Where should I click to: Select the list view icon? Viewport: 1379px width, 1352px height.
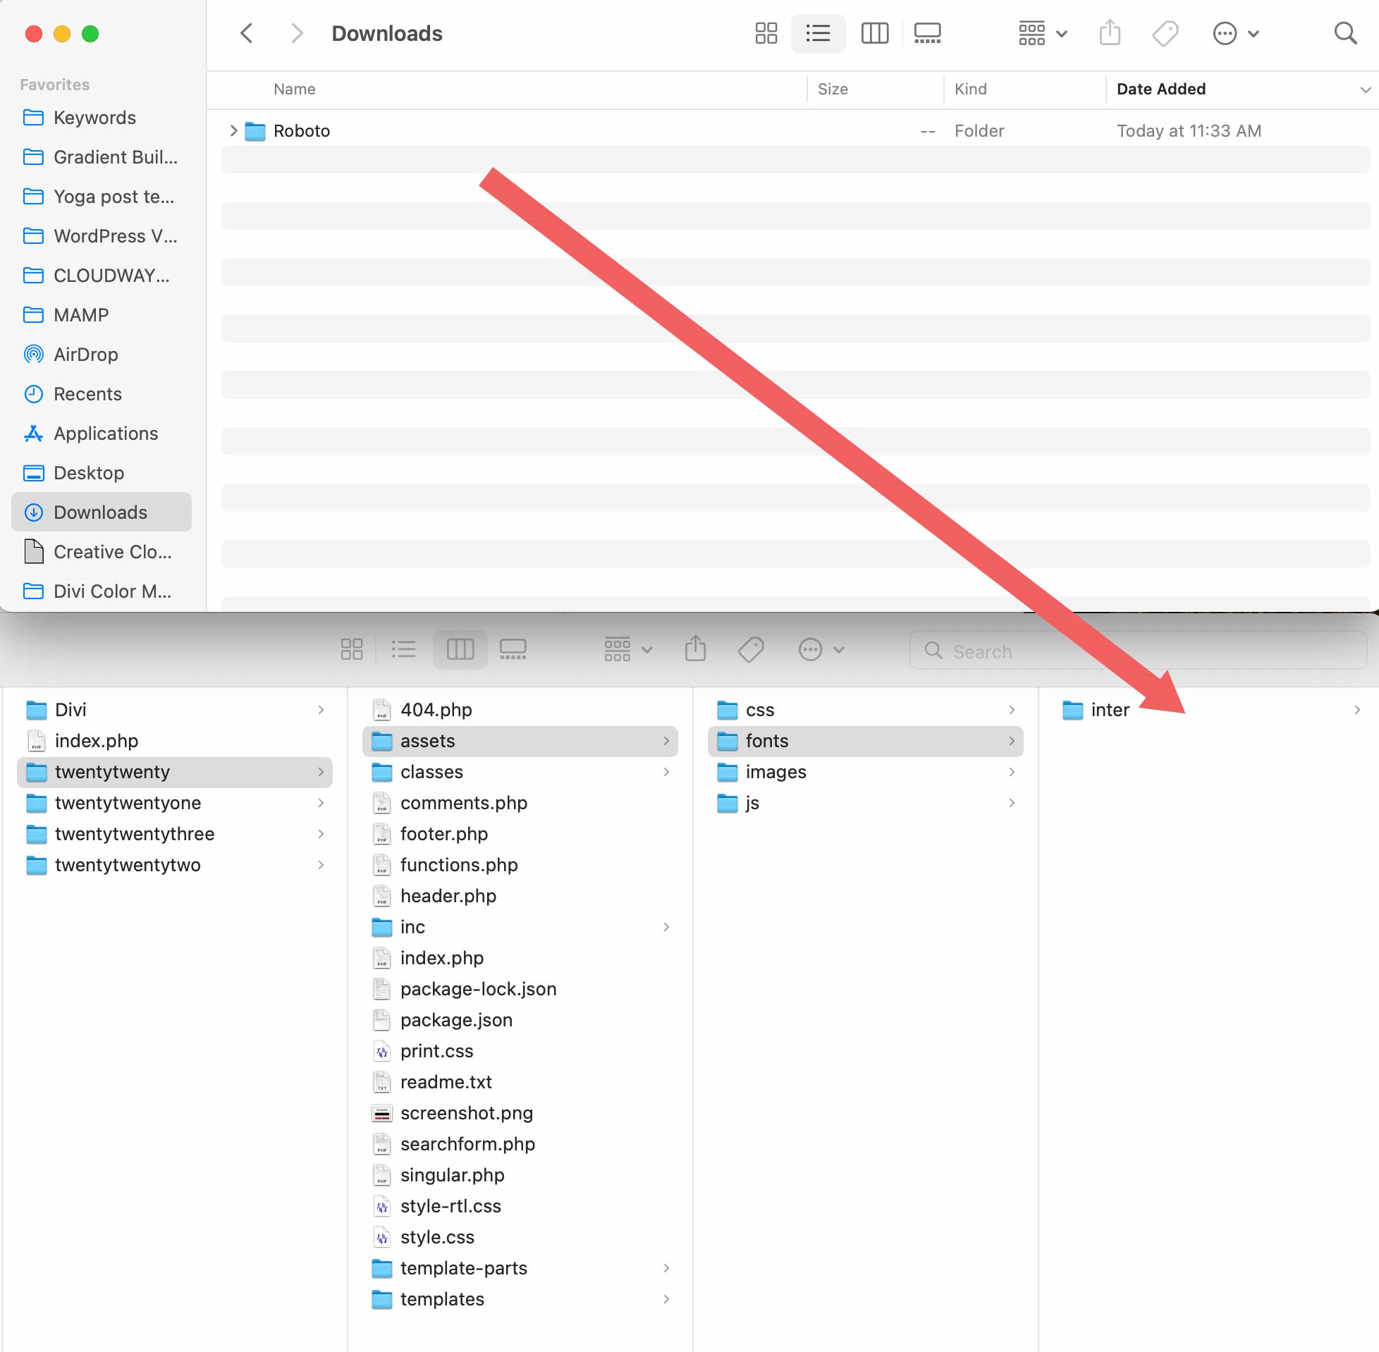817,33
